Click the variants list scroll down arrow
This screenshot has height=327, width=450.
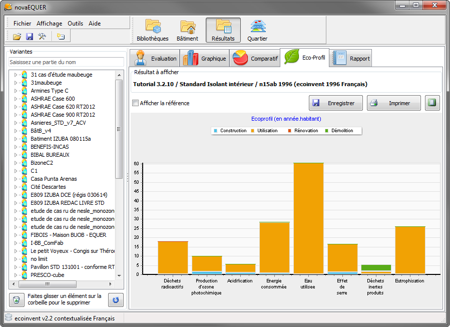tap(119, 275)
